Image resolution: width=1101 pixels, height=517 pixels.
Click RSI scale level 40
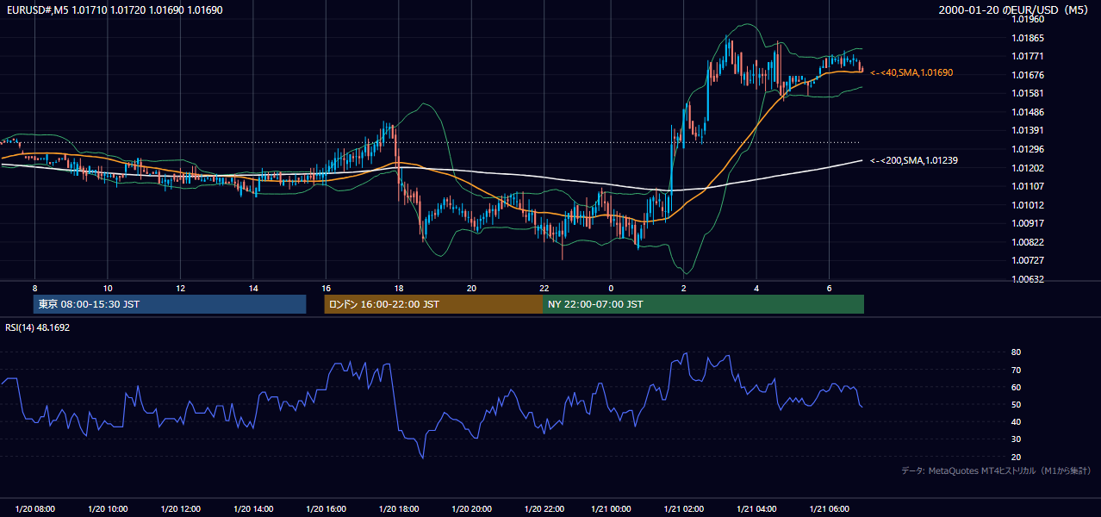click(1016, 421)
